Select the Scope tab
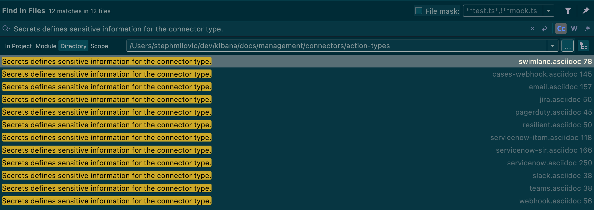This screenshot has height=210, width=594. (x=99, y=46)
